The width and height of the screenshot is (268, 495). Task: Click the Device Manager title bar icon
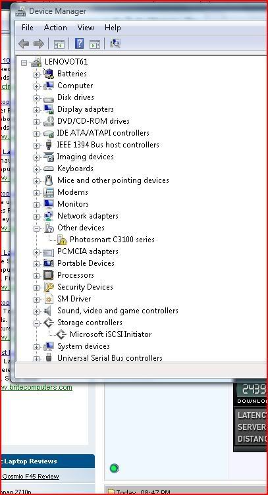(x=21, y=11)
